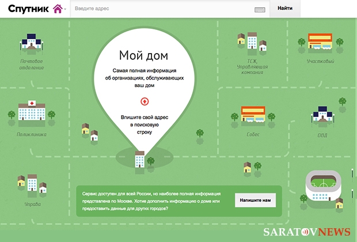Image resolution: width=357 pixels, height=242 pixels.
Task: Expand the pink house section dropdown
Action: [59, 9]
